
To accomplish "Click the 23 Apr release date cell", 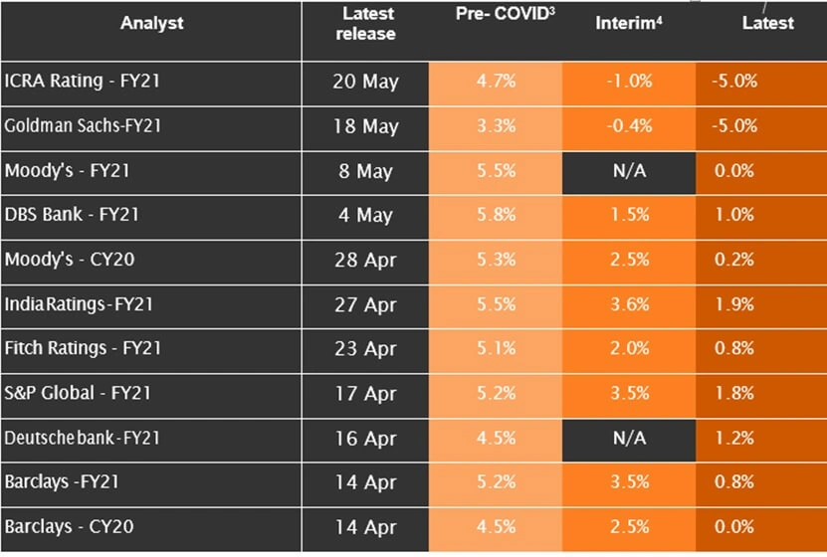I will pos(365,349).
